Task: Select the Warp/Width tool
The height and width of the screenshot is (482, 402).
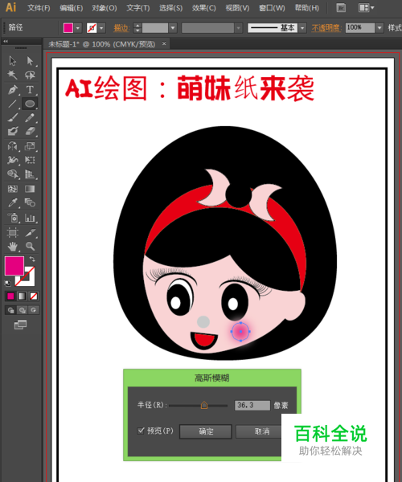Action: [12, 160]
